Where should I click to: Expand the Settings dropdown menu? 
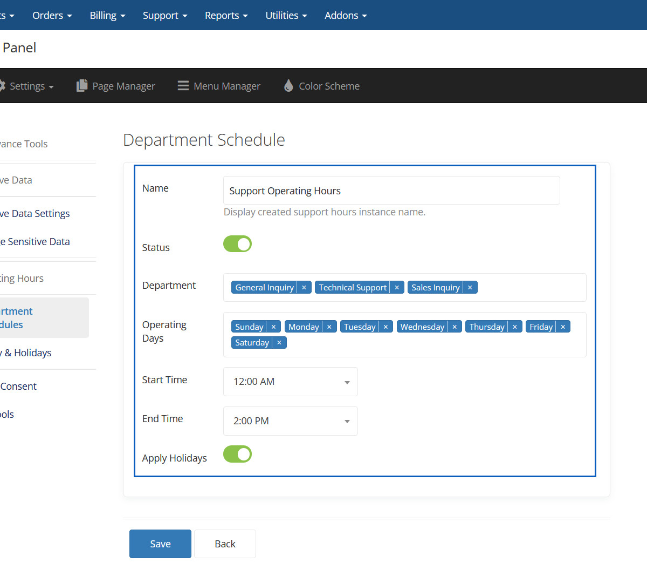27,86
